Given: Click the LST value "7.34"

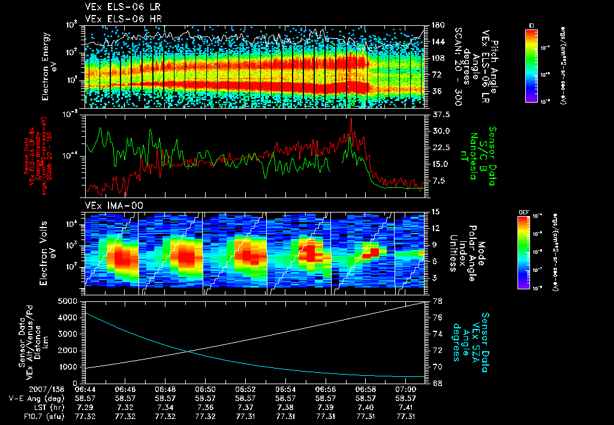Looking at the screenshot, I should (165, 408).
